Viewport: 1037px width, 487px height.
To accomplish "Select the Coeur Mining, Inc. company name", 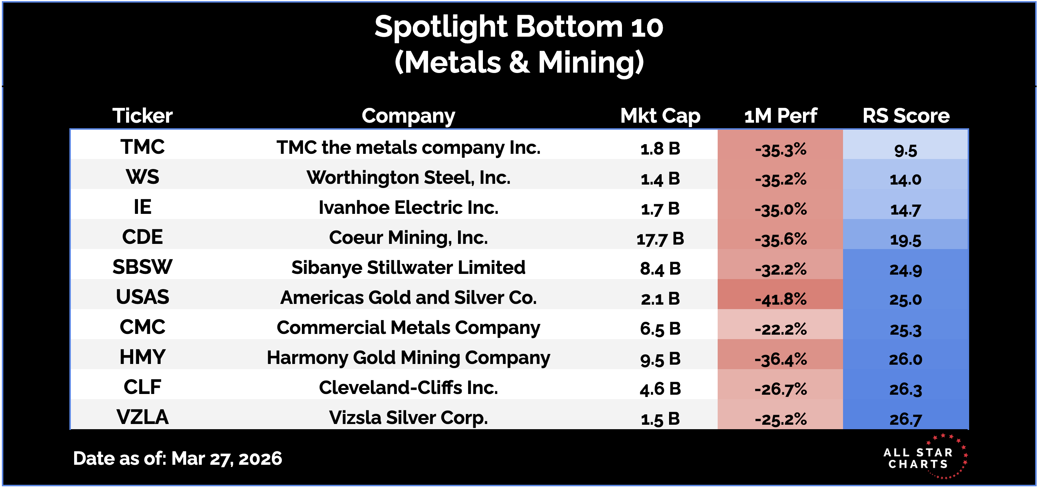I will point(408,237).
